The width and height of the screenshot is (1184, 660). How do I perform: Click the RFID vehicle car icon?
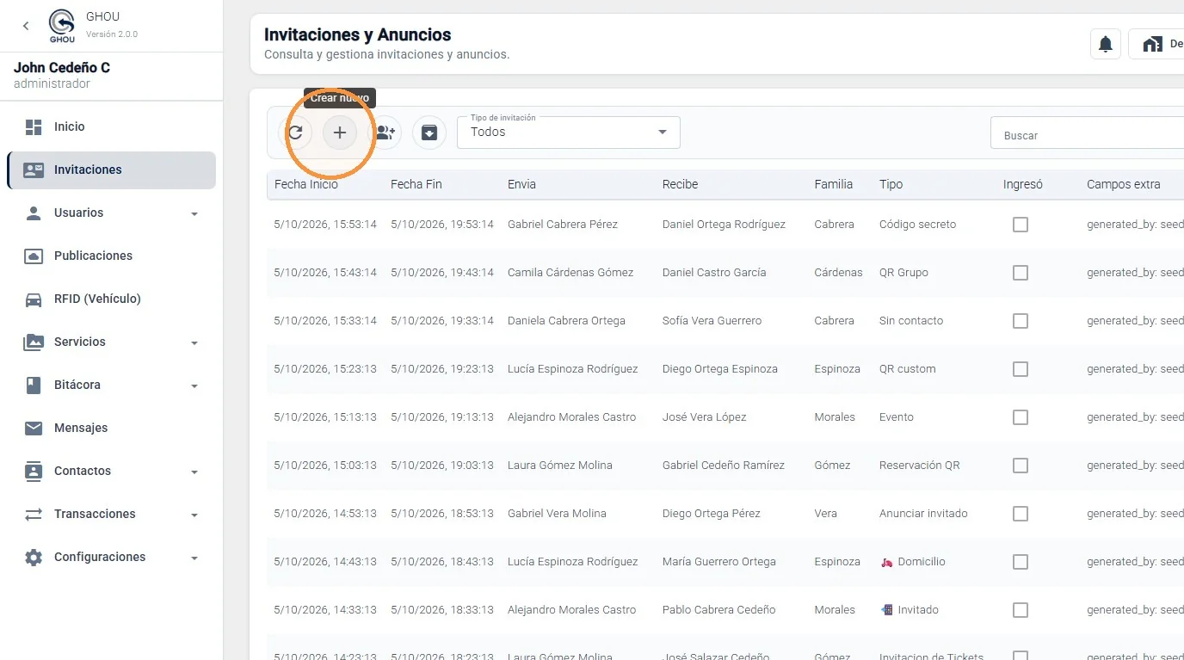[34, 299]
